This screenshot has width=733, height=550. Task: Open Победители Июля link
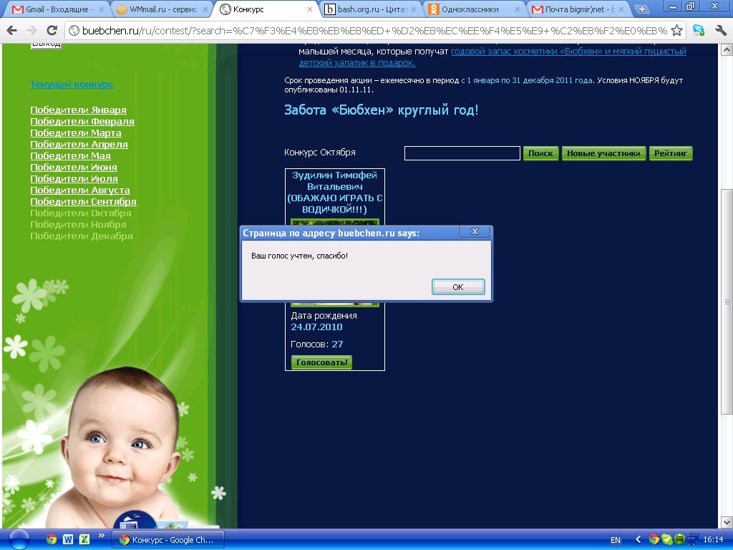pos(74,178)
